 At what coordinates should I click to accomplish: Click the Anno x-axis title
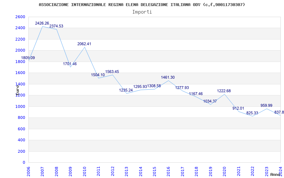(x=276, y=174)
